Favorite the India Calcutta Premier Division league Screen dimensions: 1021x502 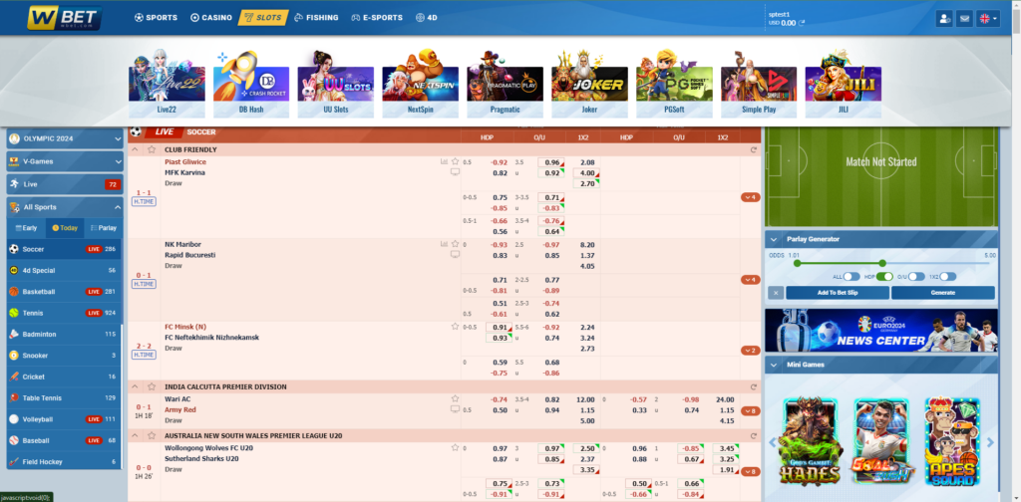tap(152, 386)
